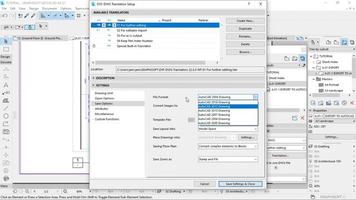Click the Create New... button
The image size is (356, 200).
pyautogui.click(x=245, y=21)
